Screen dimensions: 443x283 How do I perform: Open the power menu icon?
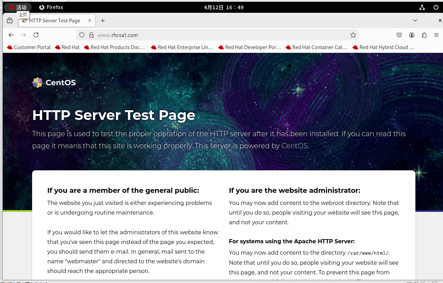(436, 7)
